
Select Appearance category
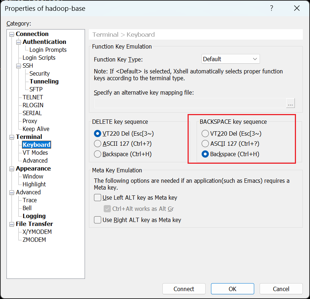pos(33,169)
